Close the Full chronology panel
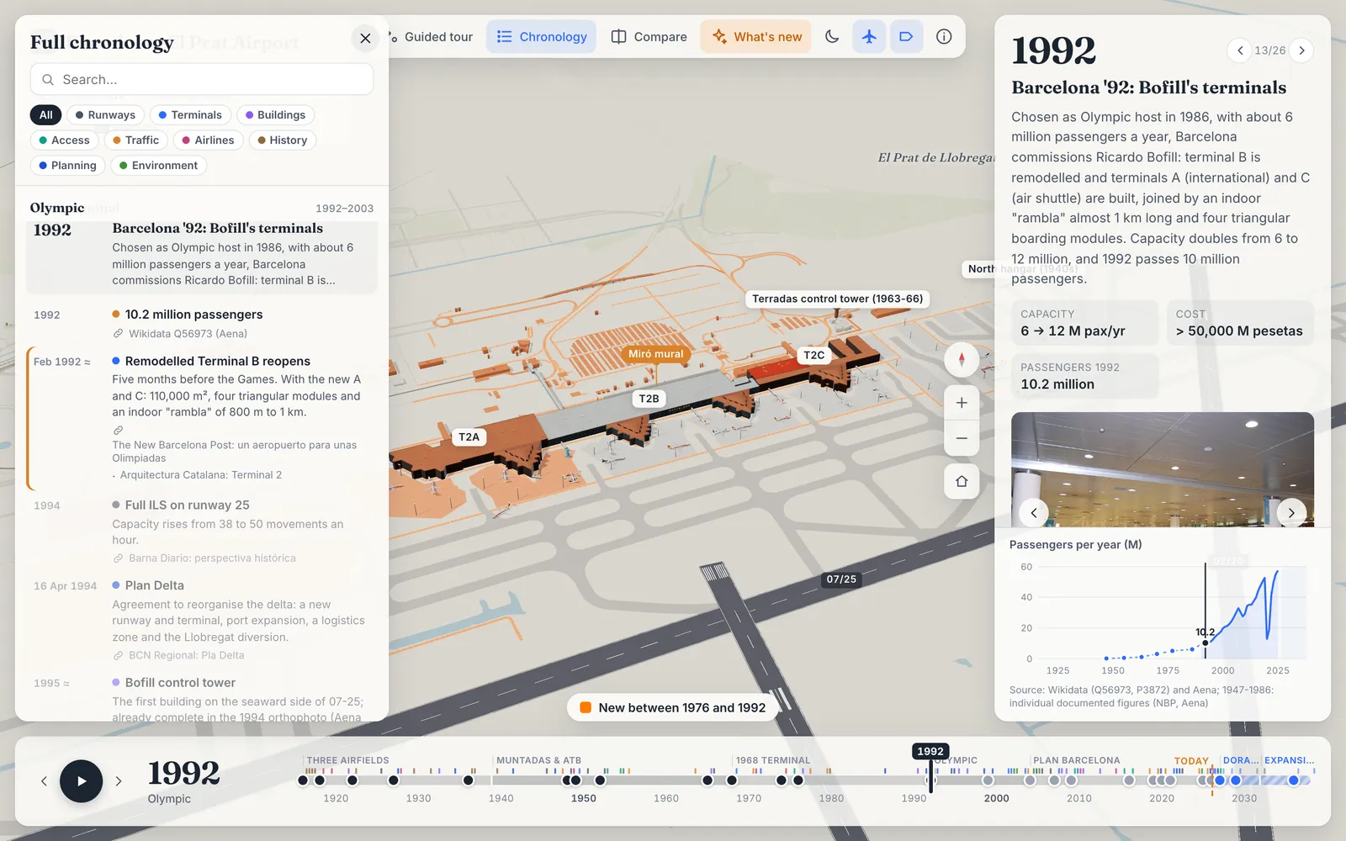Viewport: 1346px width, 841px height. pyautogui.click(x=365, y=38)
